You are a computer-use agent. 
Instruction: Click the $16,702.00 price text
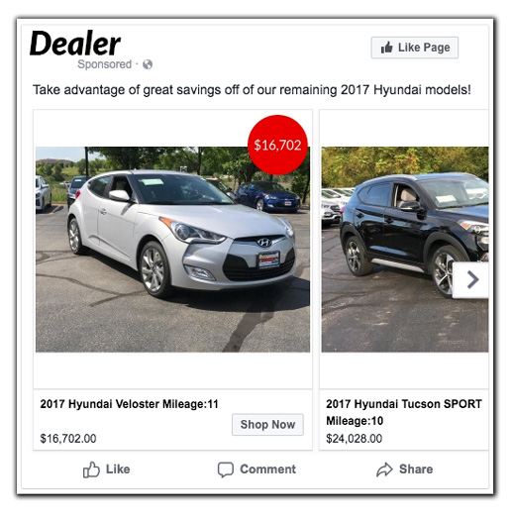tap(68, 439)
